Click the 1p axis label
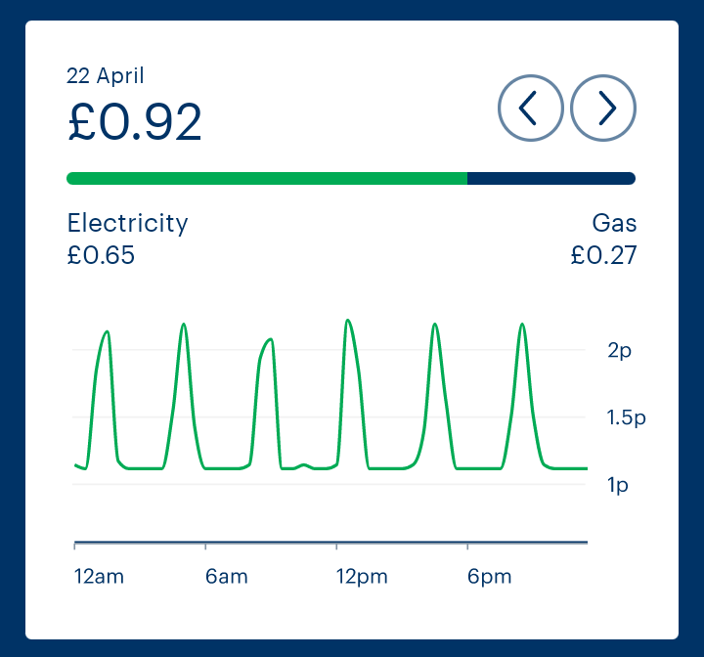Viewport: 704px width, 657px height. 618,486
